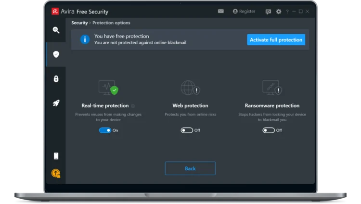
Task: Open the Status scan magnifier icon in sidebar
Action: (56, 30)
